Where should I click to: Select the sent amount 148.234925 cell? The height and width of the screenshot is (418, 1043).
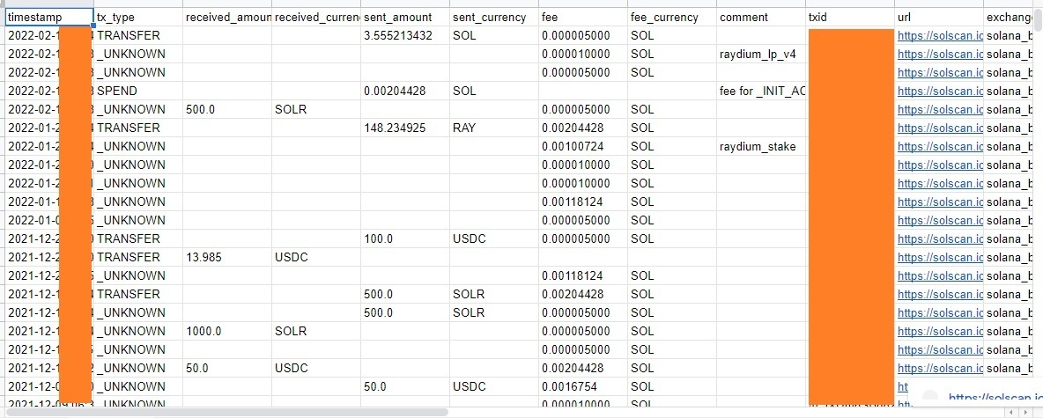click(406, 128)
